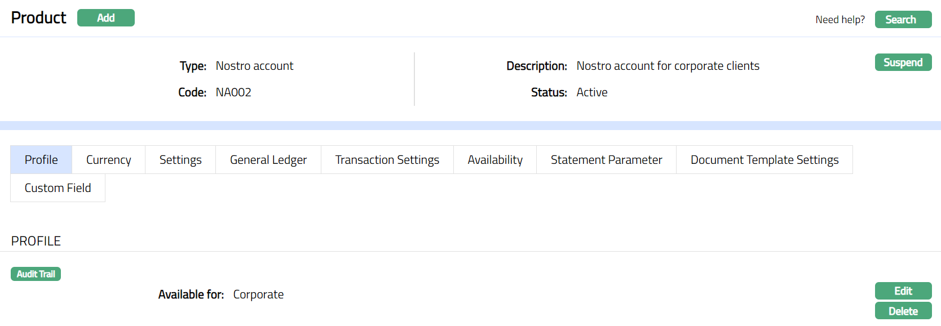Open the Transaction Settings tab
941x326 pixels.
tap(387, 160)
